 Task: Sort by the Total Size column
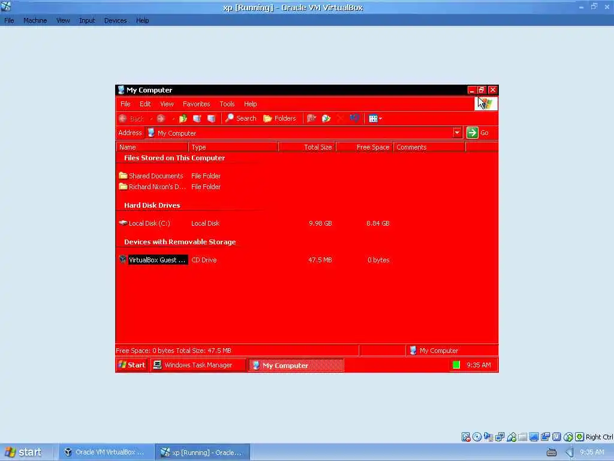click(308, 147)
